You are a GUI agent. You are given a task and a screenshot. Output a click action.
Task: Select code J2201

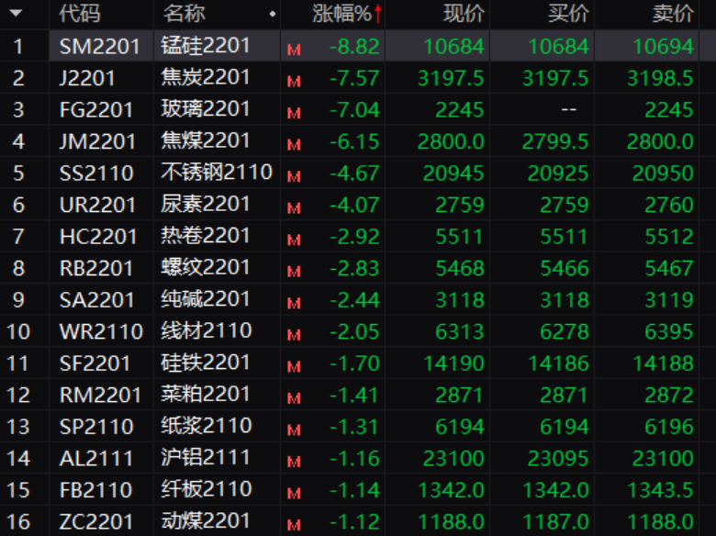pyautogui.click(x=87, y=78)
